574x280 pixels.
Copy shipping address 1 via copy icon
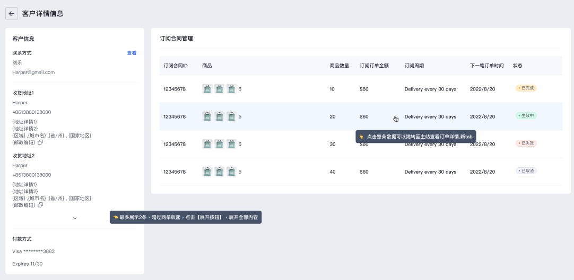[40, 142]
